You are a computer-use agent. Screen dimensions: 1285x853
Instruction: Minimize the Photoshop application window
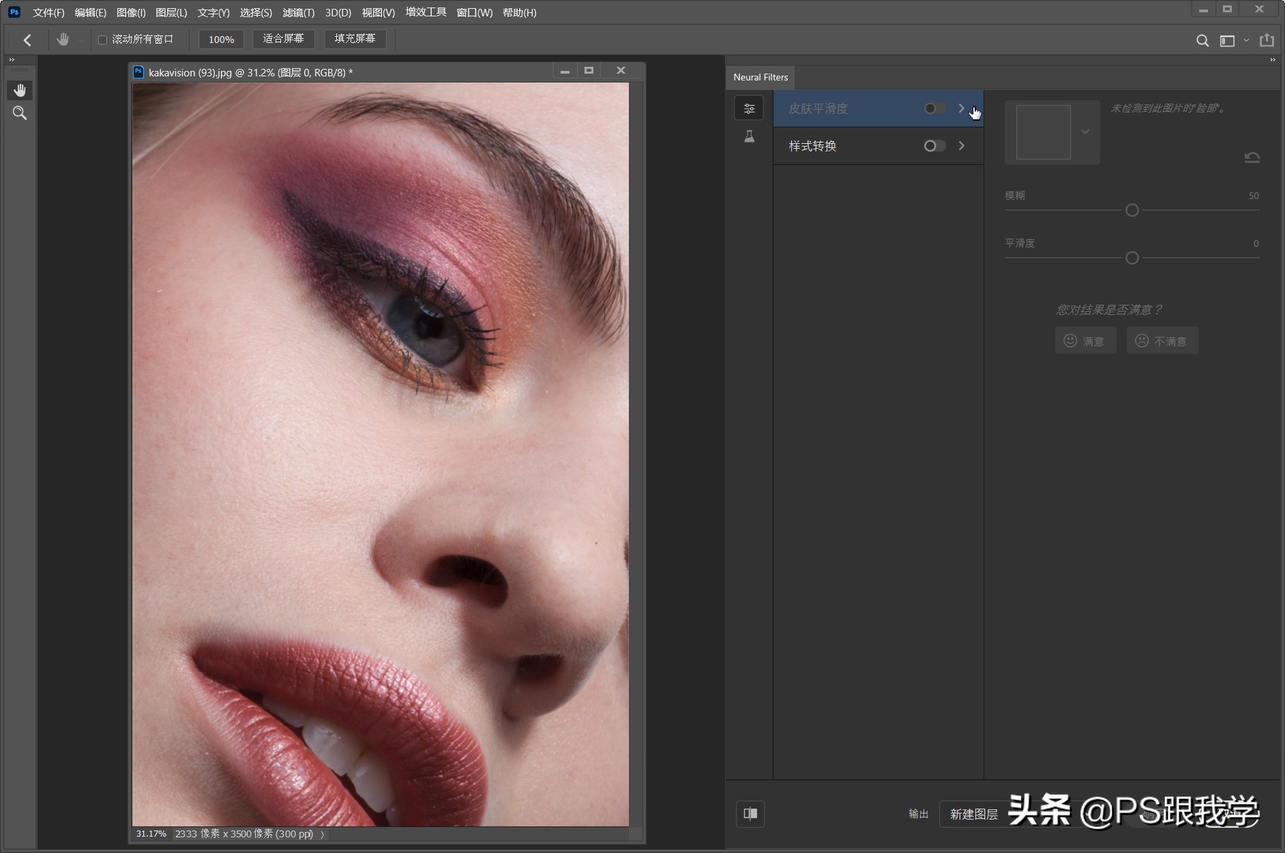(1203, 10)
